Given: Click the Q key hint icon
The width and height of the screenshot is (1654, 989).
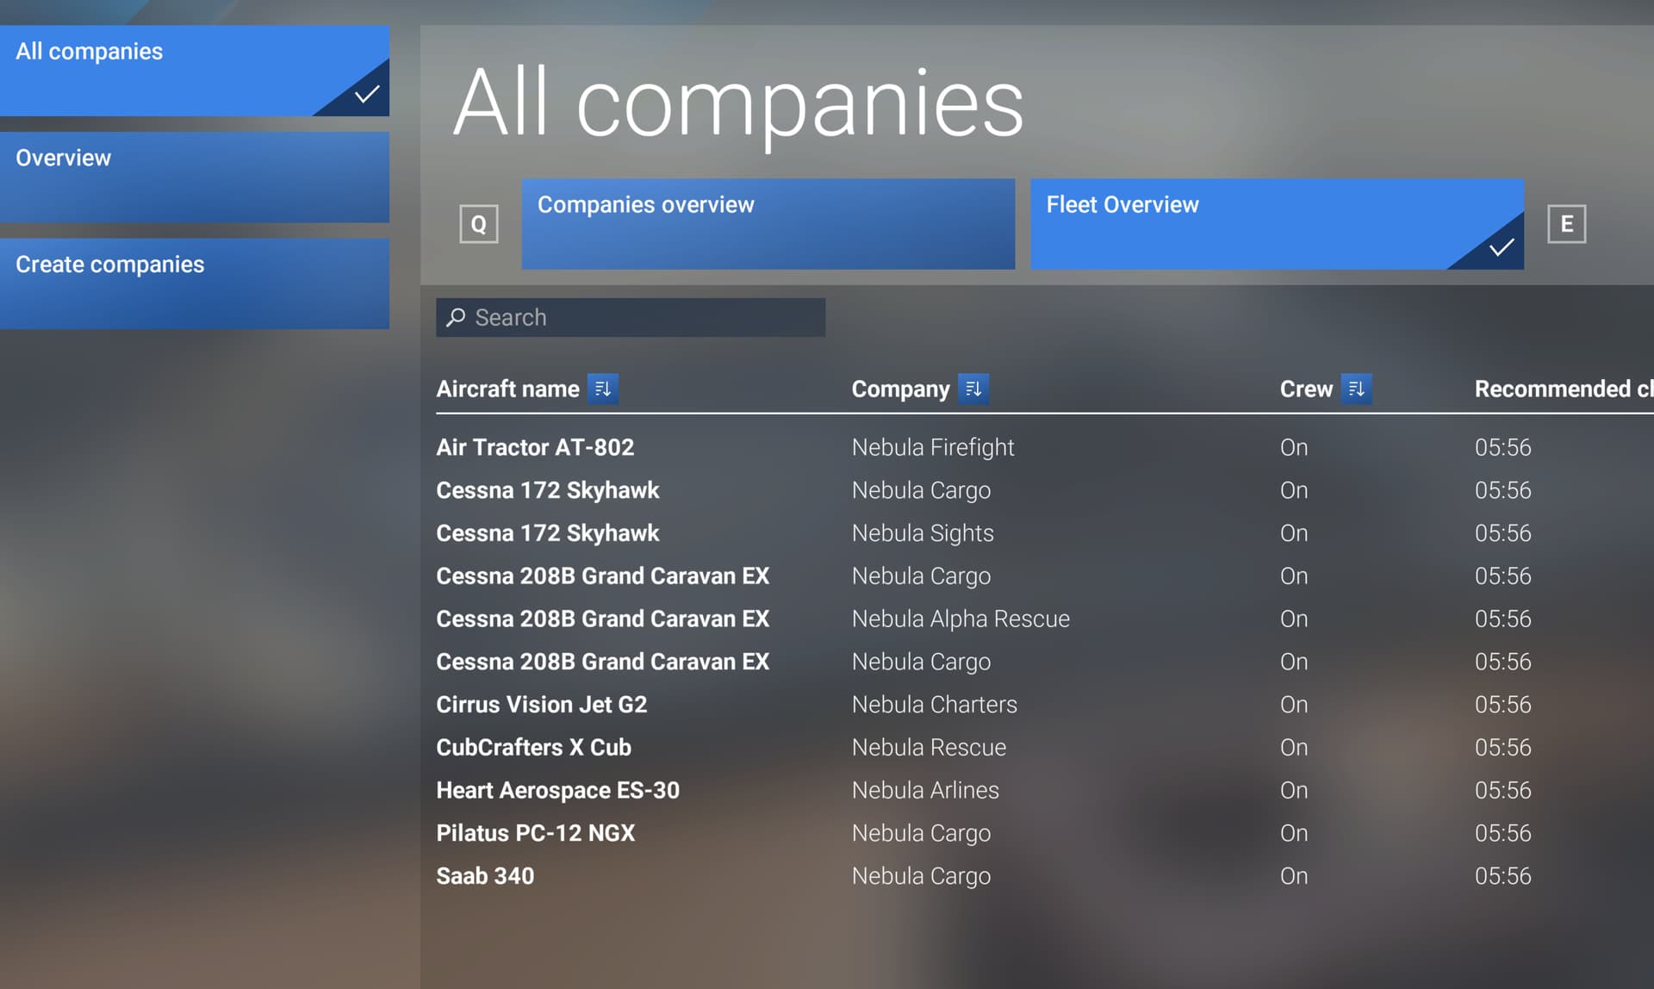Looking at the screenshot, I should pos(478,223).
